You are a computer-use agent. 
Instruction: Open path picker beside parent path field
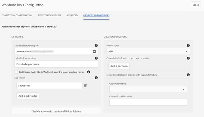point(94,51)
